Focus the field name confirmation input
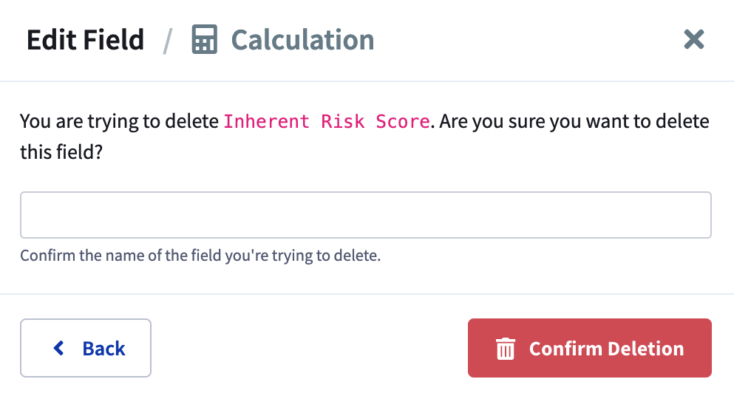Viewport: 734px width, 396px height. point(366,215)
